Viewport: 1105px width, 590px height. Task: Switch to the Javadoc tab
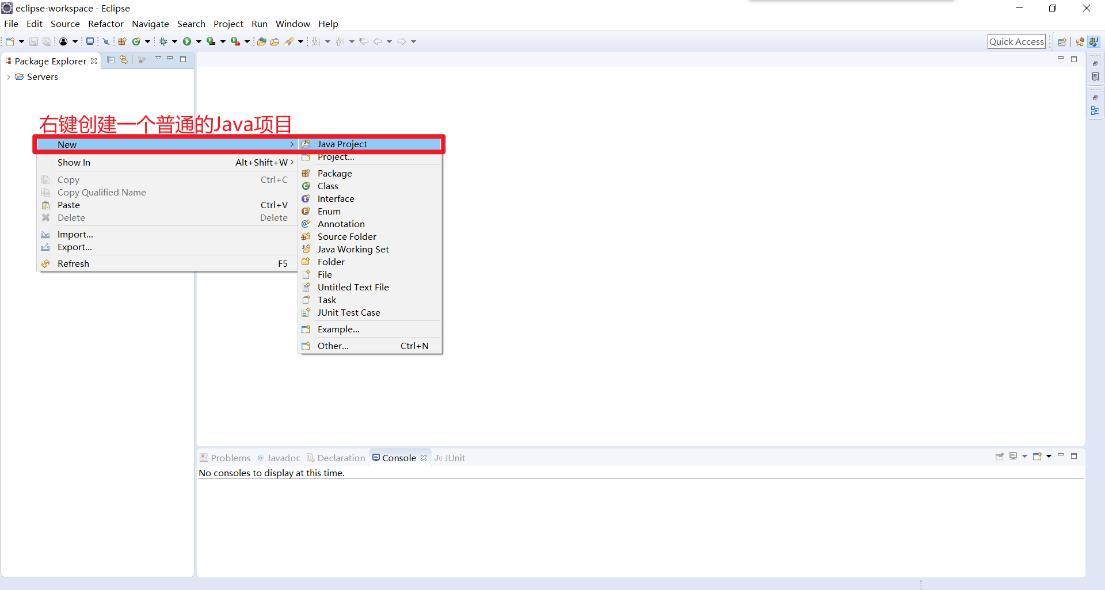pyautogui.click(x=279, y=458)
